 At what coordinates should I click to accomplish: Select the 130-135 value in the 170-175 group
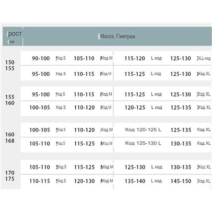(x=181, y=167)
